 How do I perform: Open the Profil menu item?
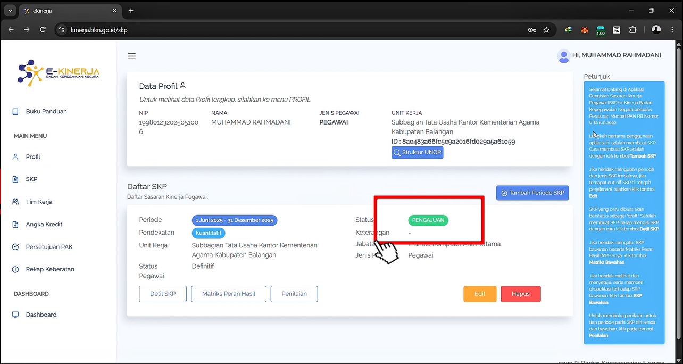click(33, 157)
